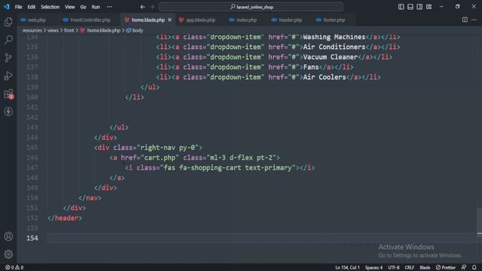This screenshot has width=482, height=271.
Task: Open the Run and Debug view
Action: pos(8,75)
